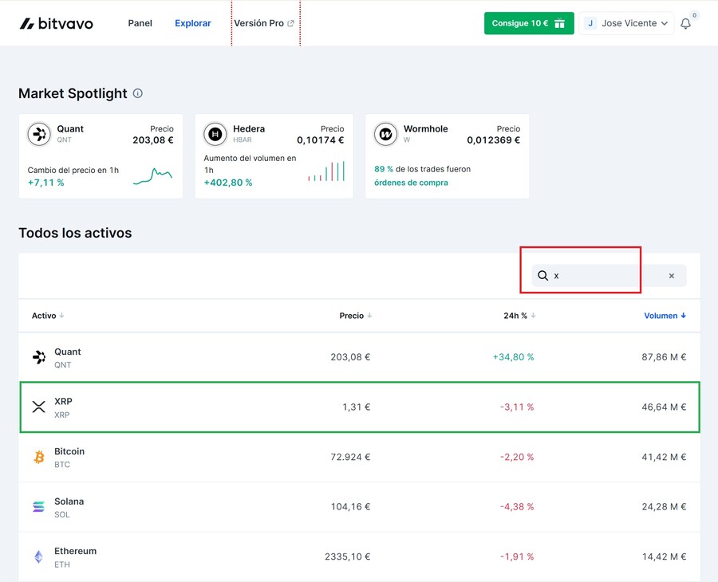
Task: Click the 87,86 M € volume value
Action: 664,357
